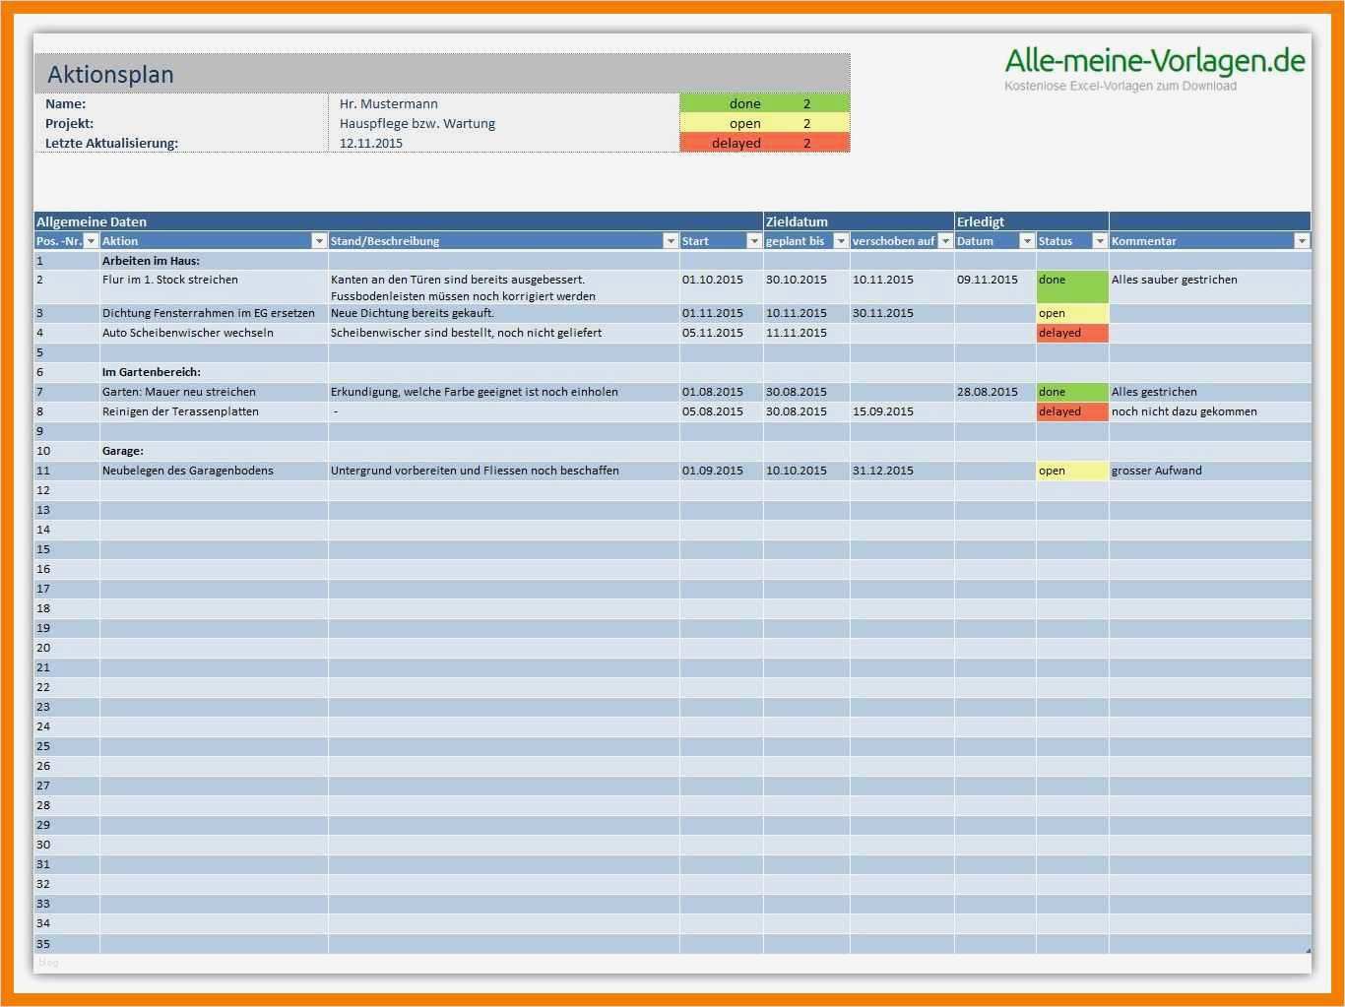Open the Datum column filter arrow
Screen dimensions: 1345x1007
click(1027, 241)
